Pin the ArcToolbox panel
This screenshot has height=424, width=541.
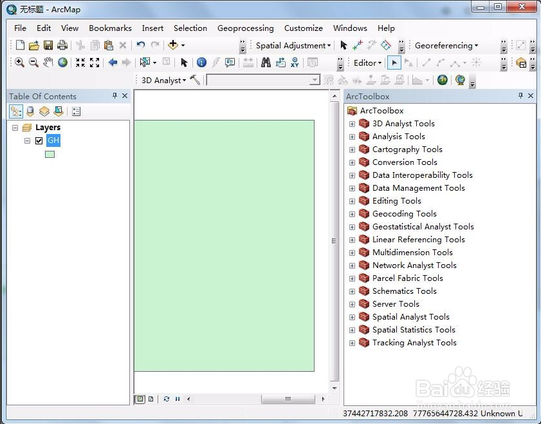520,96
